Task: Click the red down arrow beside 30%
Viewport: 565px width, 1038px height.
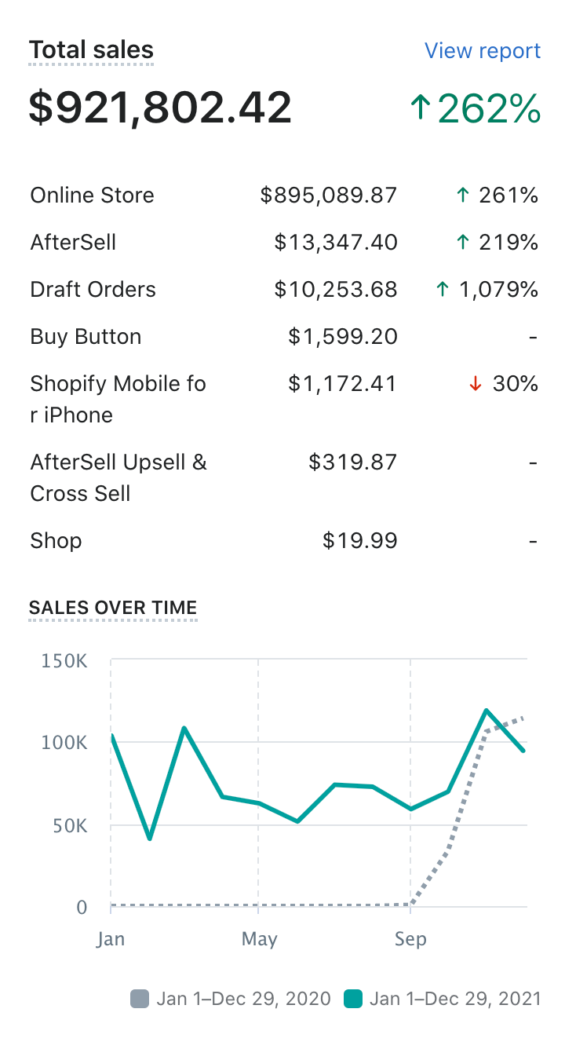Action: click(x=475, y=384)
